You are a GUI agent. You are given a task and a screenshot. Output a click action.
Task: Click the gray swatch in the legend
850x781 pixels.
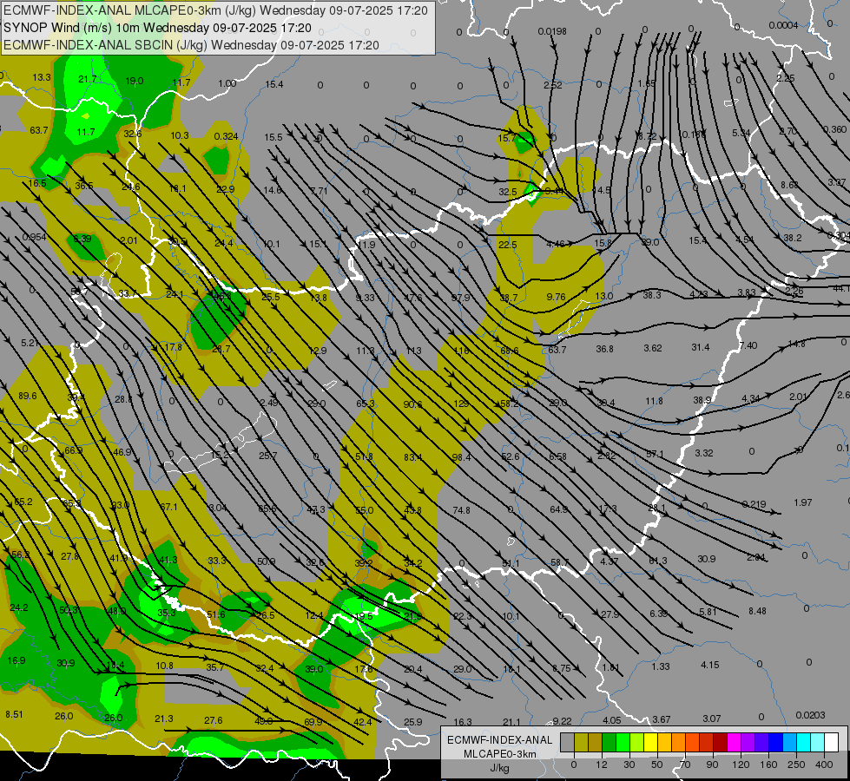[567, 742]
